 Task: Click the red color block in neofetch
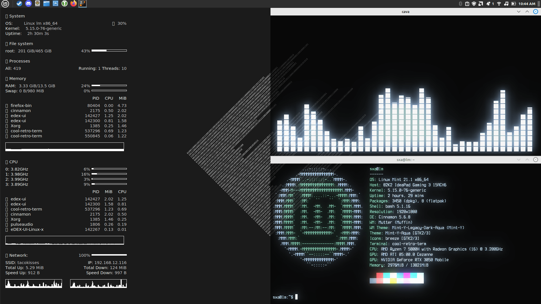tap(380, 276)
